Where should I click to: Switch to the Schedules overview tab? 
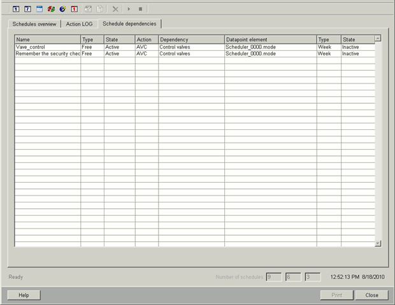[x=34, y=24]
